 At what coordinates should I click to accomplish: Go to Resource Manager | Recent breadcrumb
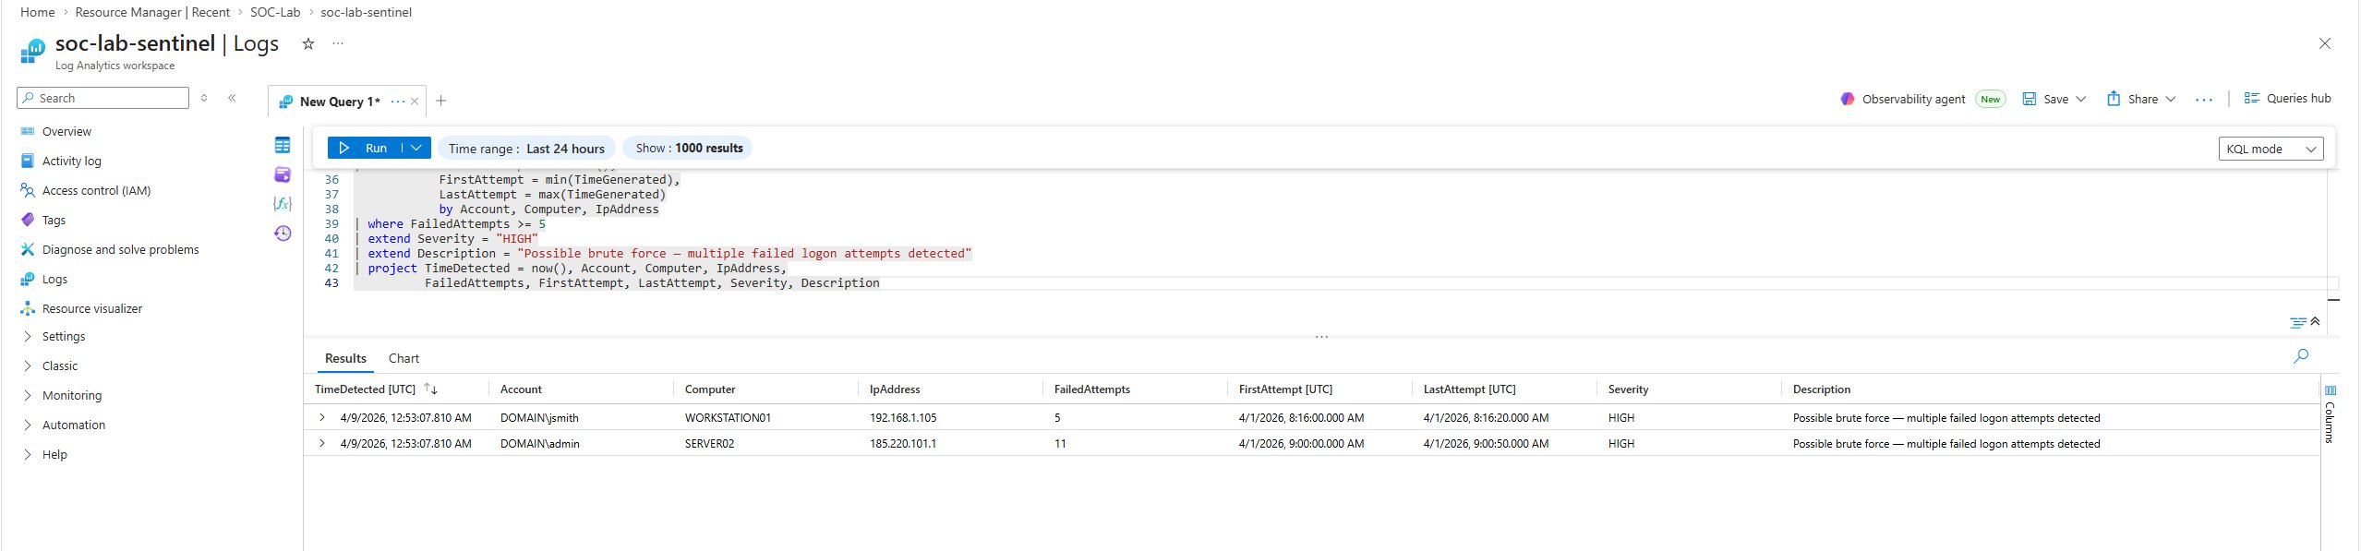[x=152, y=12]
